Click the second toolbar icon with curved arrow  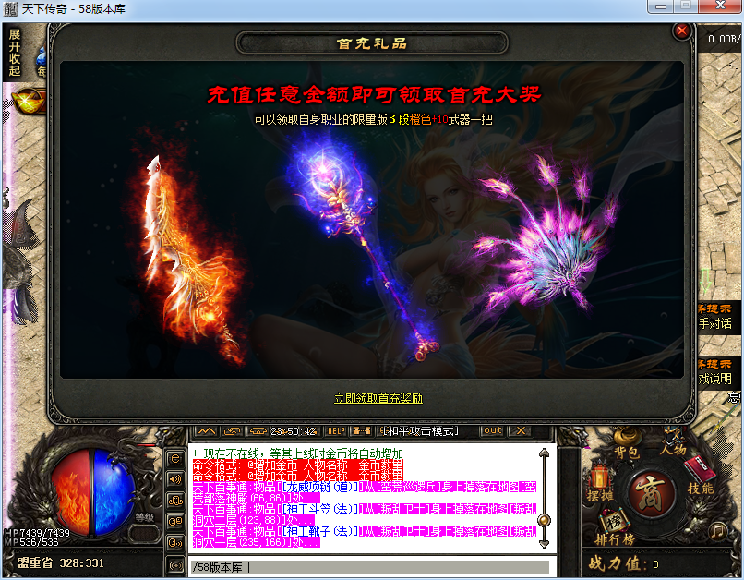tap(232, 431)
